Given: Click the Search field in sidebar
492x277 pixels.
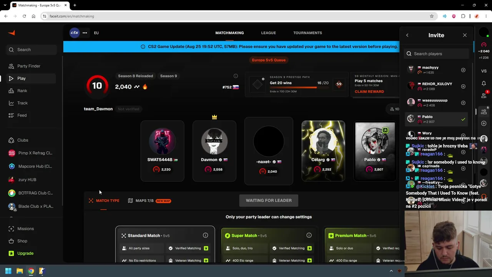Looking at the screenshot, I should [32, 50].
